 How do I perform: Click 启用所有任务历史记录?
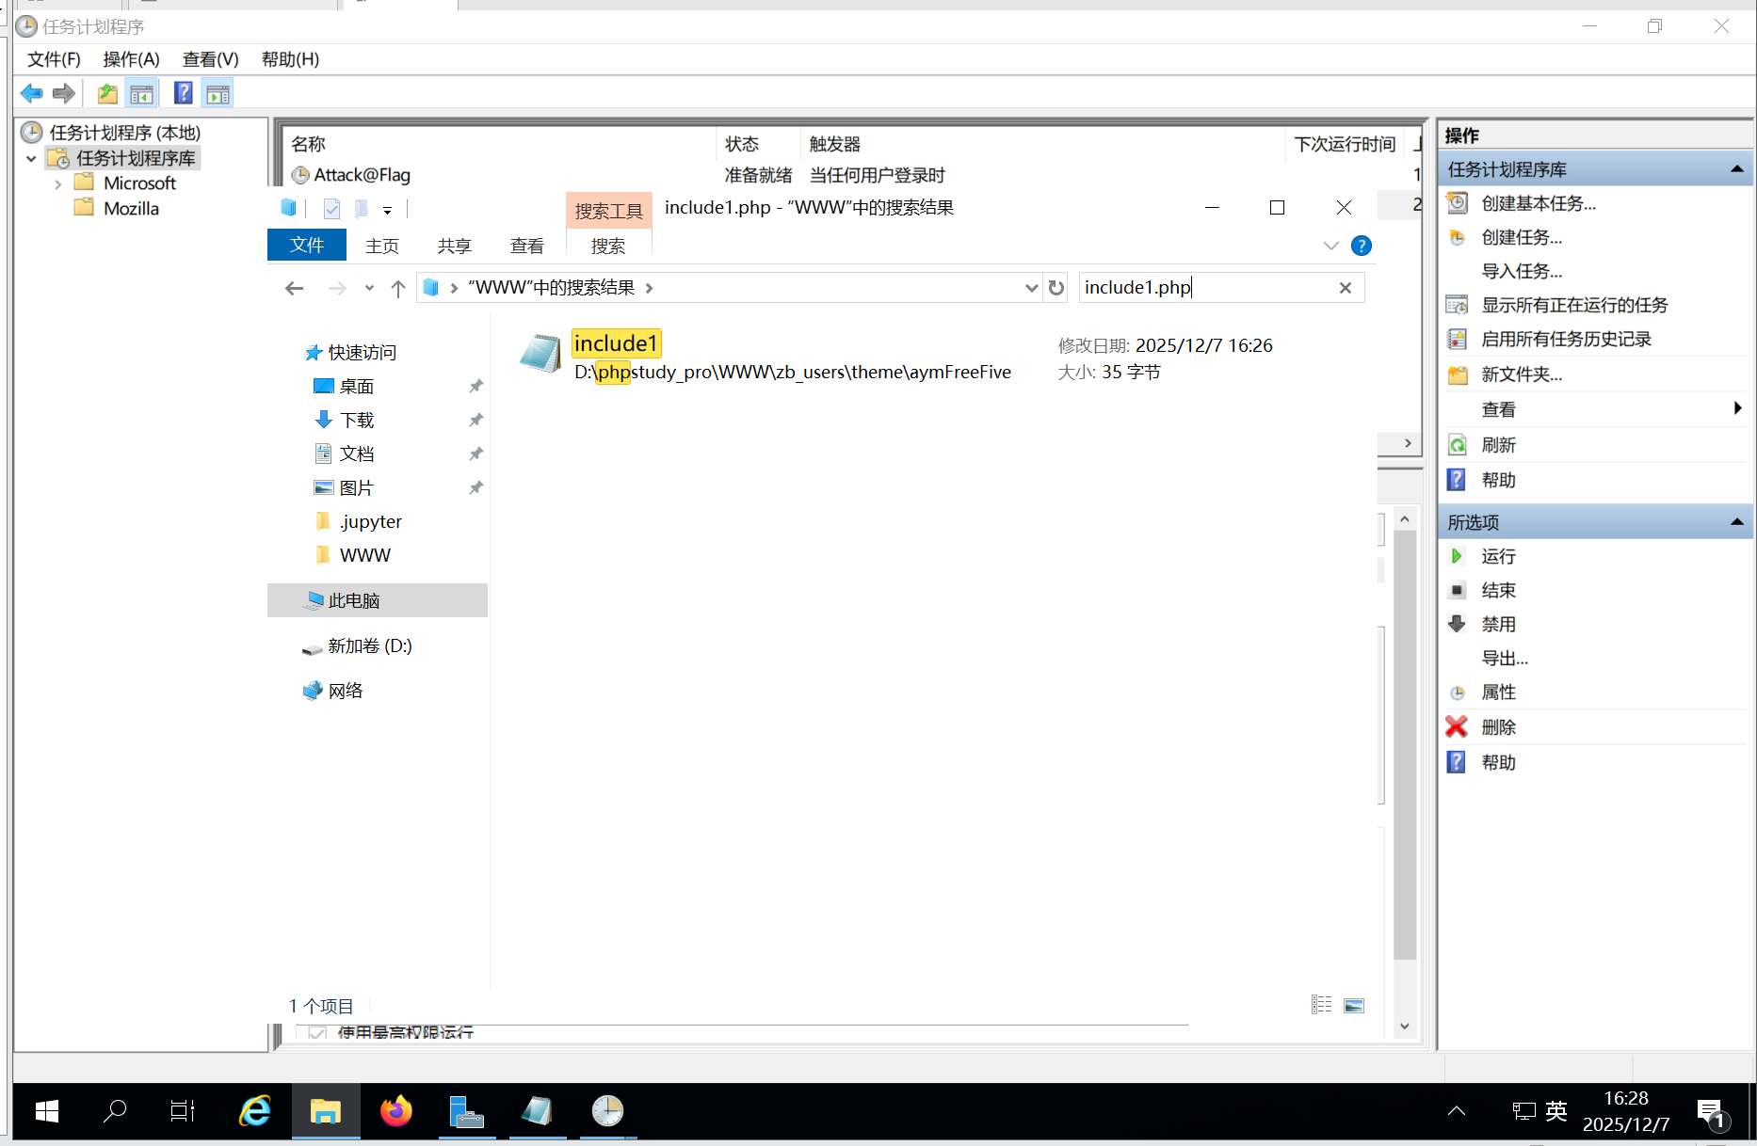tap(1566, 339)
